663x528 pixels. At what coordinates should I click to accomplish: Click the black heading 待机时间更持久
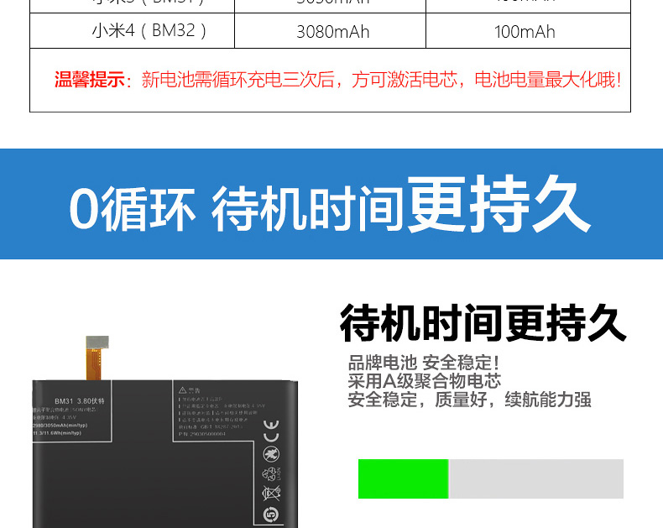click(483, 323)
